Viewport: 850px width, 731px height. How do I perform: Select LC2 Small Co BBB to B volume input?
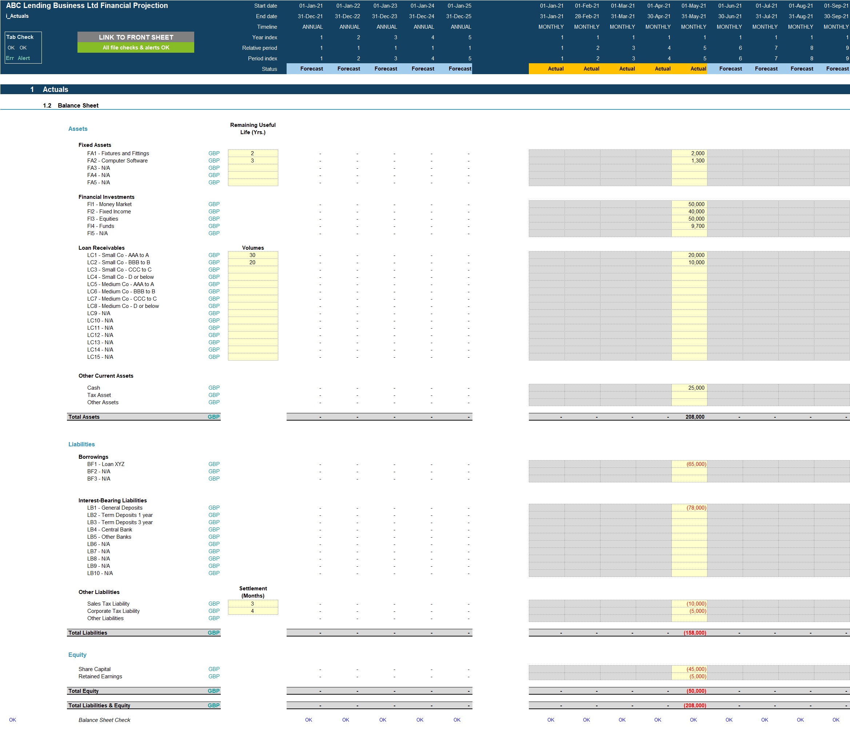coord(253,262)
